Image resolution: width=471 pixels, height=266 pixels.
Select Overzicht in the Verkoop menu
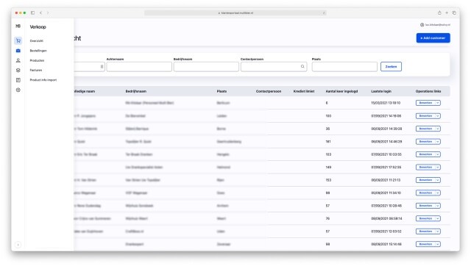[x=36, y=41]
